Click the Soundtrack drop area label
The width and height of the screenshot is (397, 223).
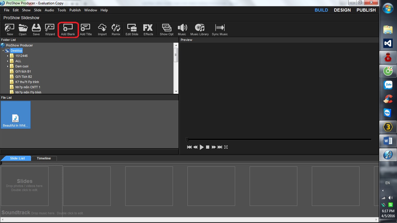tap(16, 213)
